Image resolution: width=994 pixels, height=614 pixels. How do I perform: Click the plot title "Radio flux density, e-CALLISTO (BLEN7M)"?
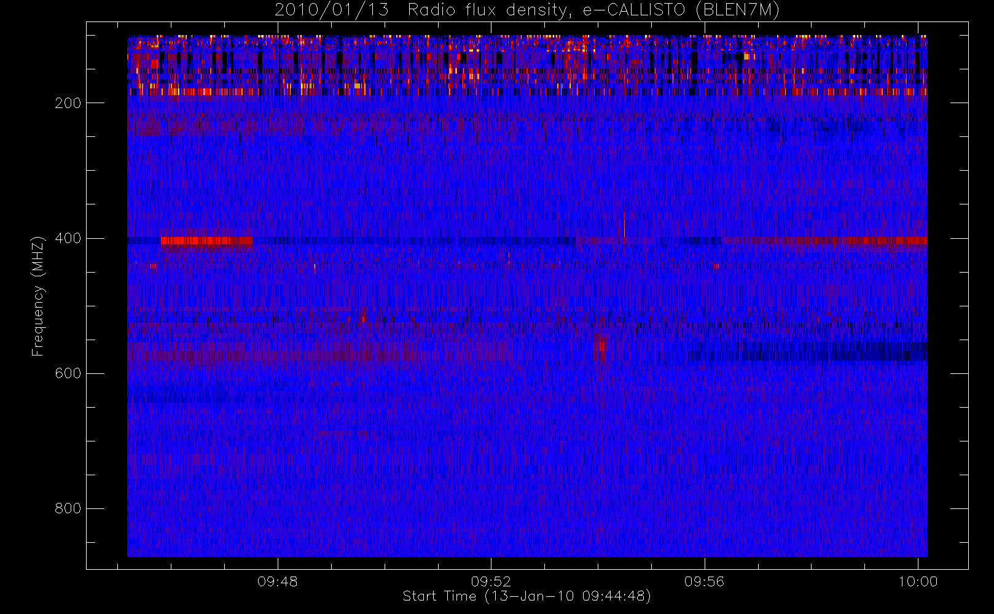[x=593, y=10]
